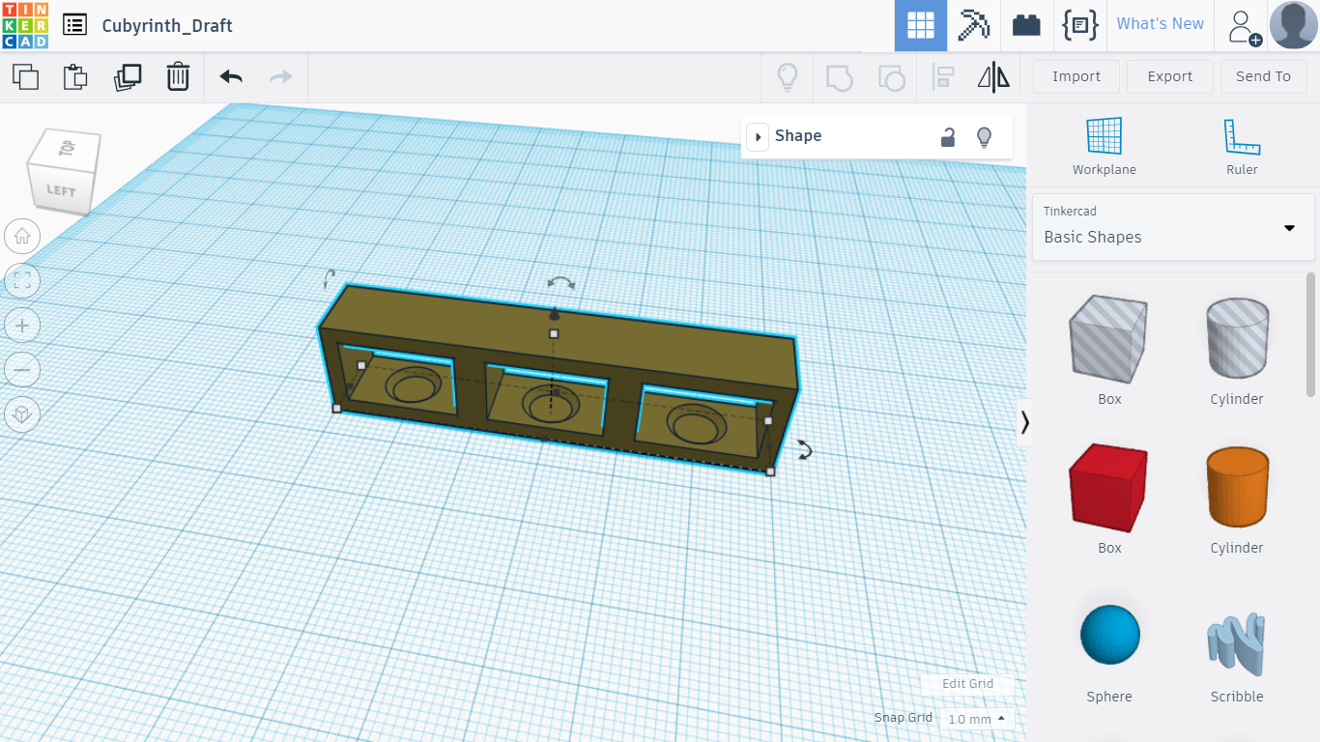Click the Group shapes icon
This screenshot has height=742, width=1320.
click(x=840, y=77)
